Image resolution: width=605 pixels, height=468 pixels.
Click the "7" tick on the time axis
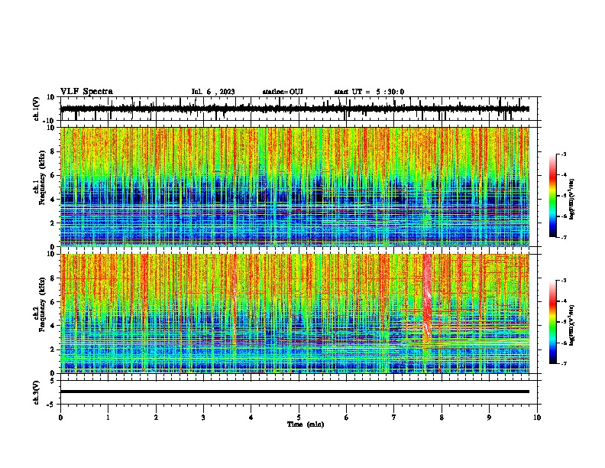(x=394, y=418)
